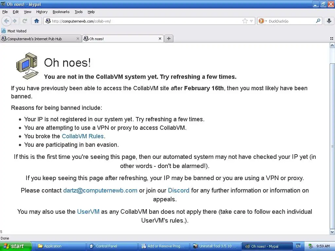Bookmark this page with the star
The width and height of the screenshot is (335, 251).
coord(245,21)
